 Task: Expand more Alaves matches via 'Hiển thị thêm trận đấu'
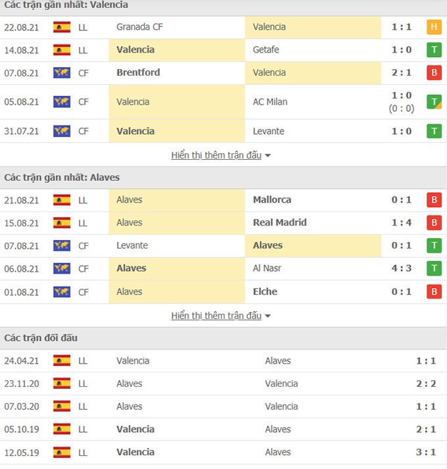(x=216, y=316)
